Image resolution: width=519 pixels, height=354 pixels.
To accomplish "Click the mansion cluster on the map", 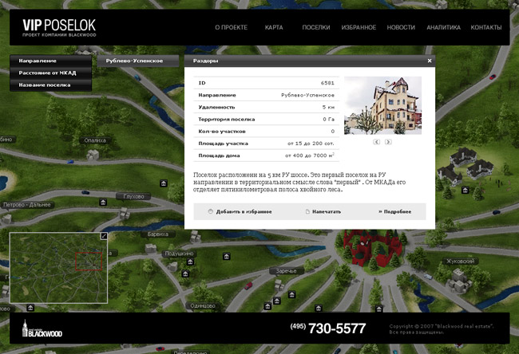I will pyautogui.click(x=466, y=167).
